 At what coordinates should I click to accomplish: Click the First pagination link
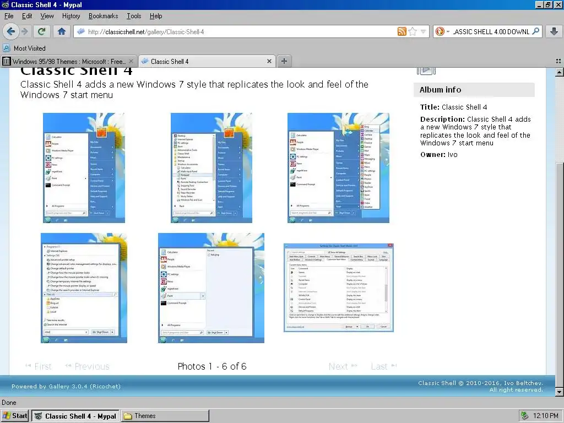click(39, 366)
